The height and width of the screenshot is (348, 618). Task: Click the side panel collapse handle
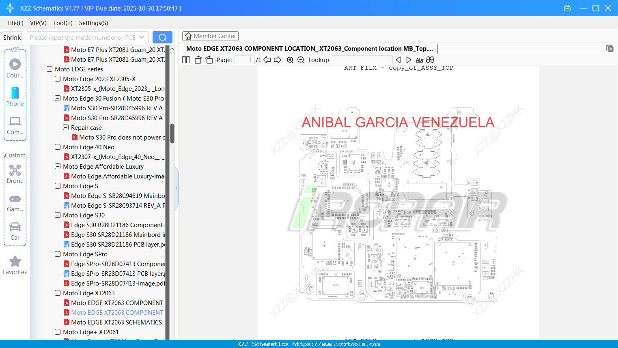[x=177, y=187]
